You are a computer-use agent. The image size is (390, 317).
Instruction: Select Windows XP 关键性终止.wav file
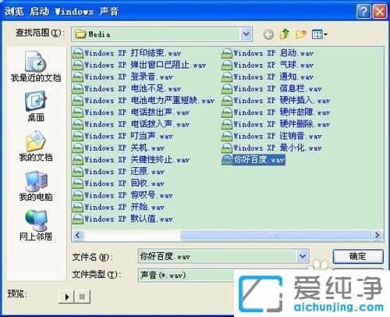131,160
